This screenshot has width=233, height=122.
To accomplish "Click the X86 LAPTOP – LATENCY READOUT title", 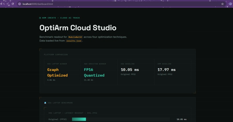I will (x=73, y=113).
